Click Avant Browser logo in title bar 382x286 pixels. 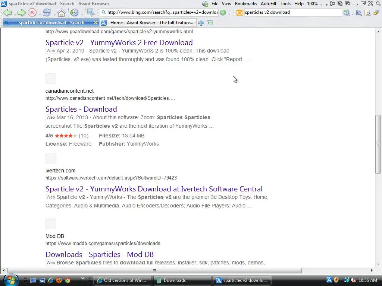tap(3, 4)
